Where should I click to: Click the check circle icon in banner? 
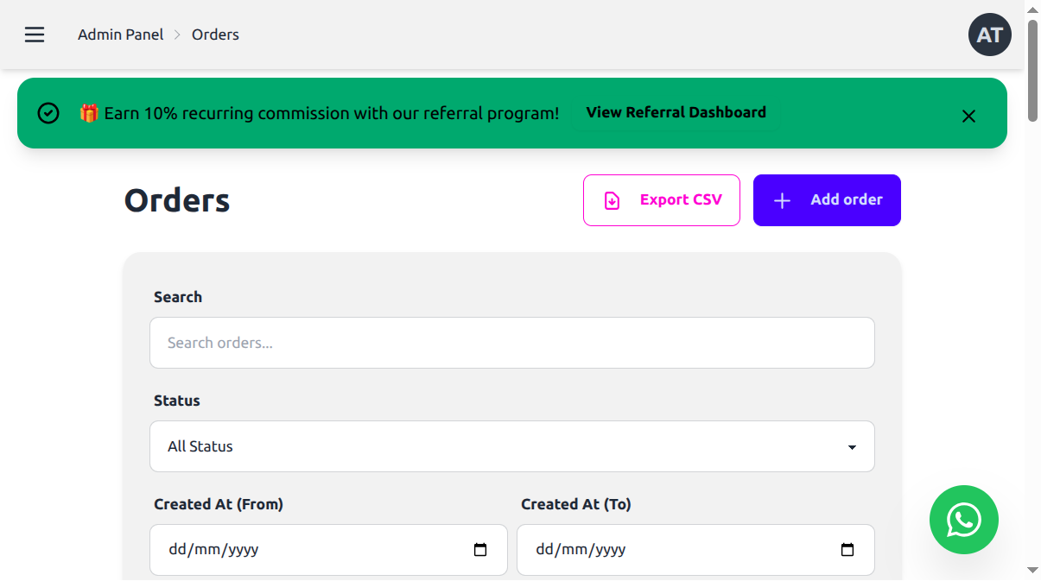48,113
